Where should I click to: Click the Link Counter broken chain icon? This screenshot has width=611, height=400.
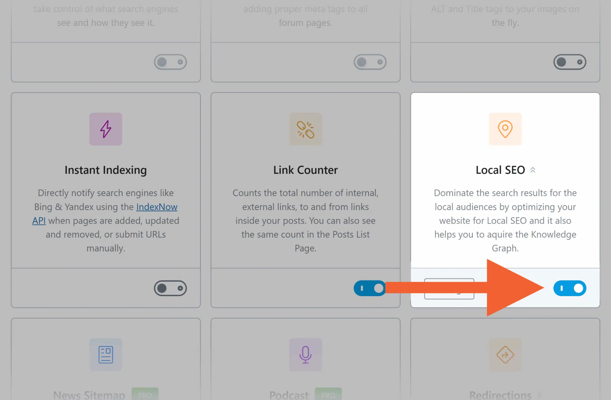point(305,129)
